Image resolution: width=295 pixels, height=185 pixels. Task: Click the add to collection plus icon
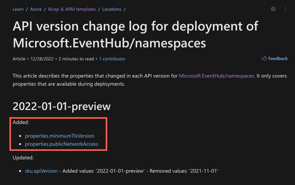[273, 9]
